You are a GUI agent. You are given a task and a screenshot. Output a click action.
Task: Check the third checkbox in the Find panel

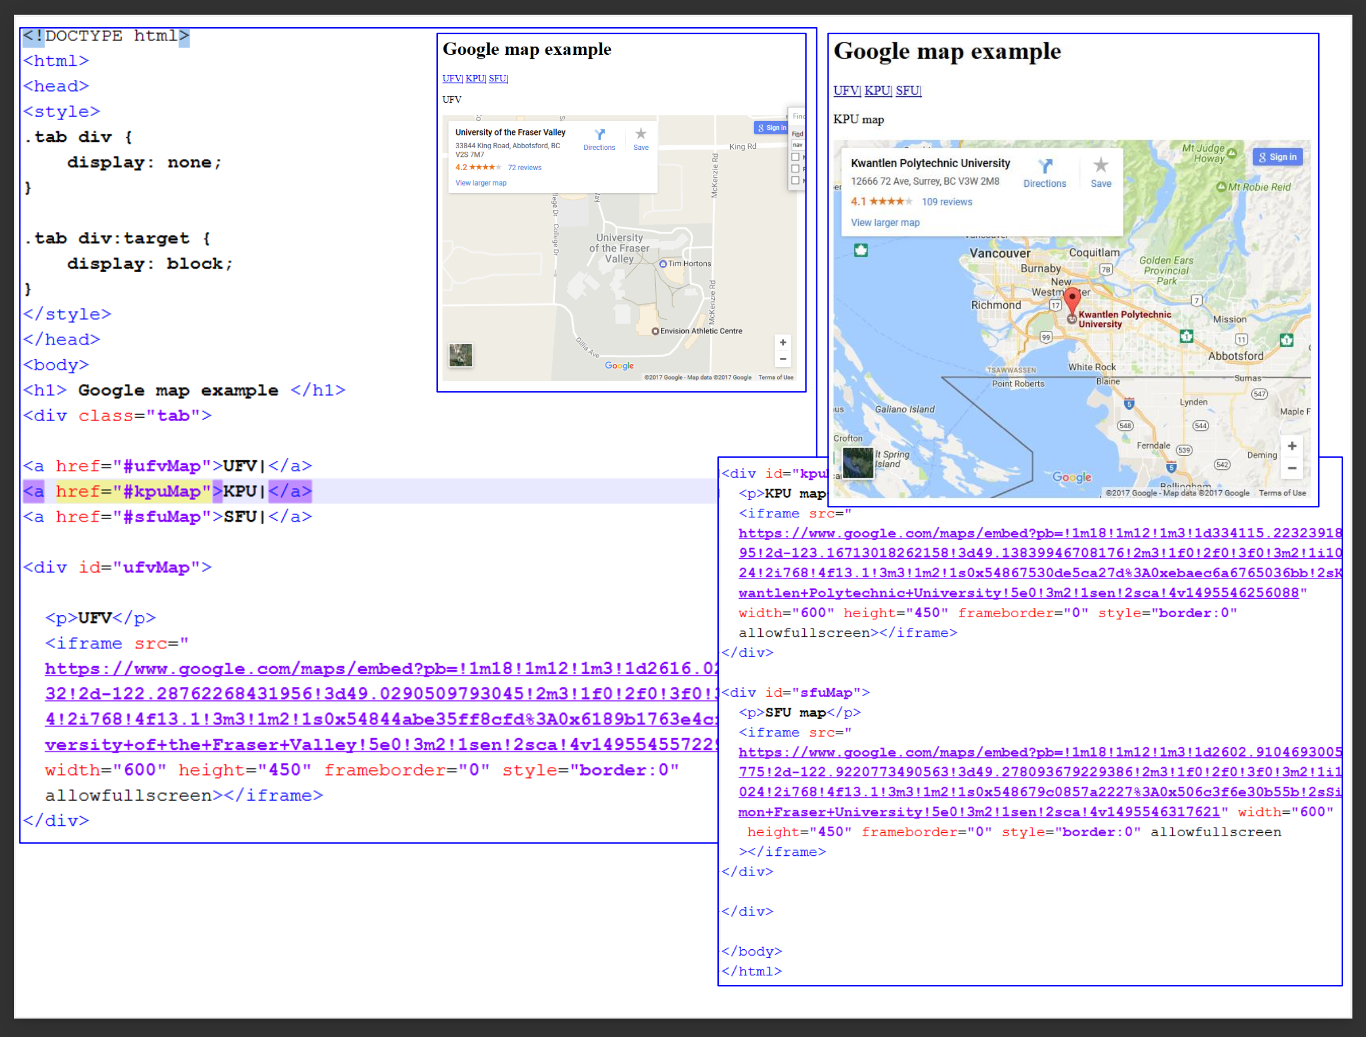795,181
